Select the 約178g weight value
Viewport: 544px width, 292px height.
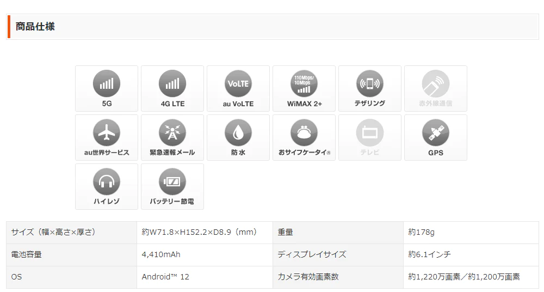pos(421,232)
